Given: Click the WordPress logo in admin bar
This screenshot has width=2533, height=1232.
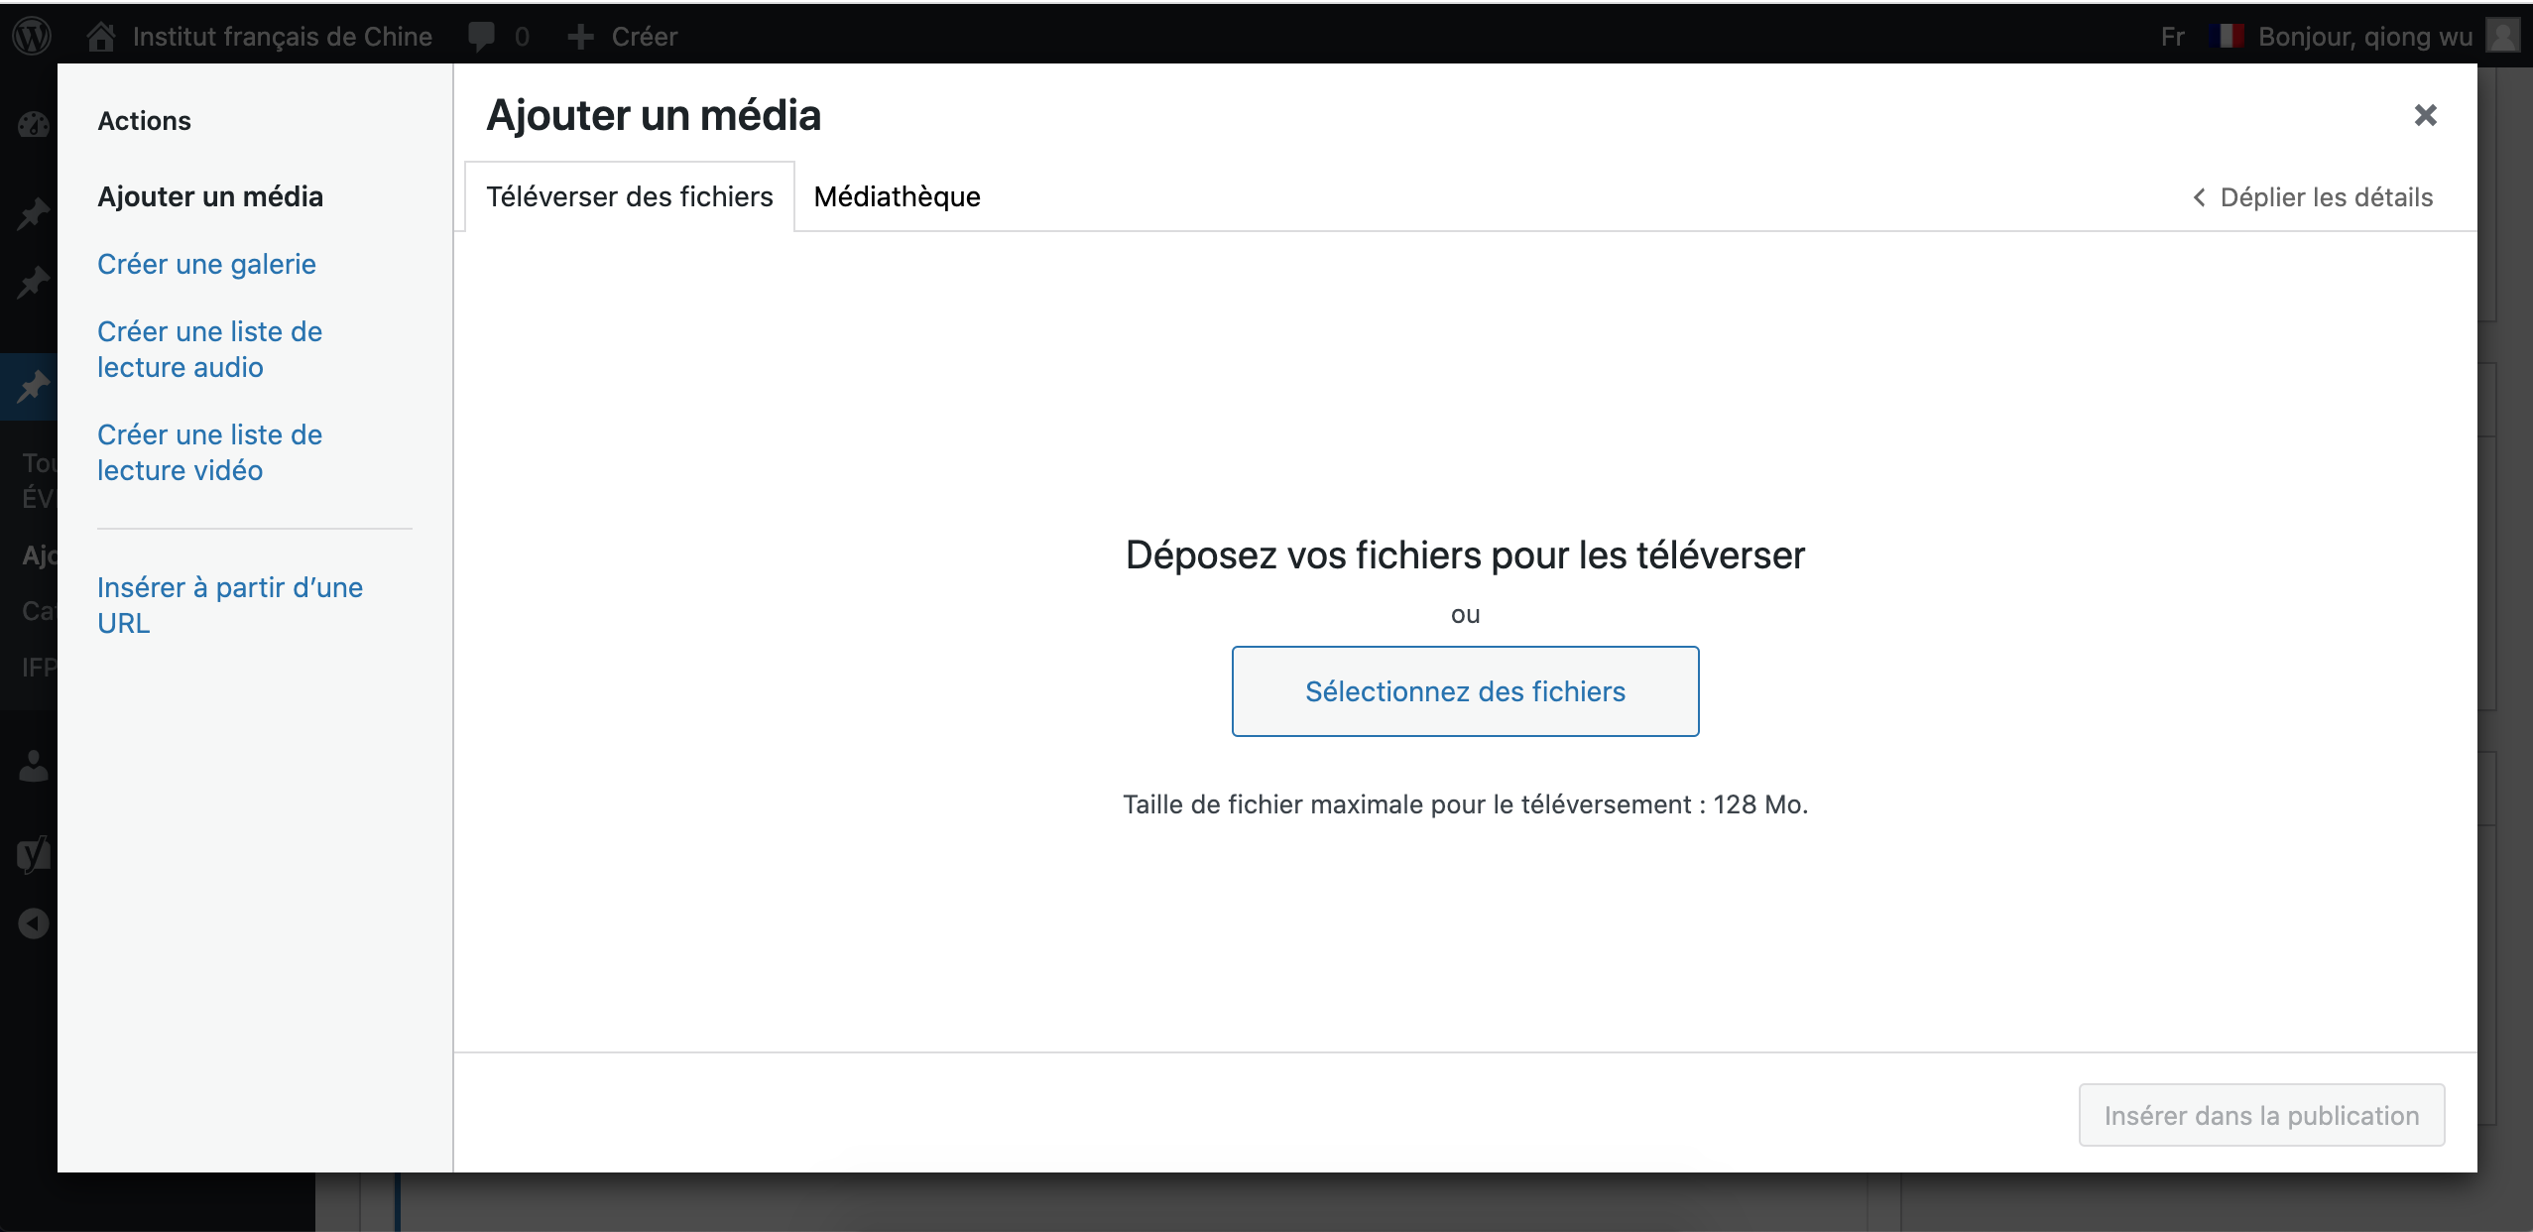Looking at the screenshot, I should pos(32,37).
